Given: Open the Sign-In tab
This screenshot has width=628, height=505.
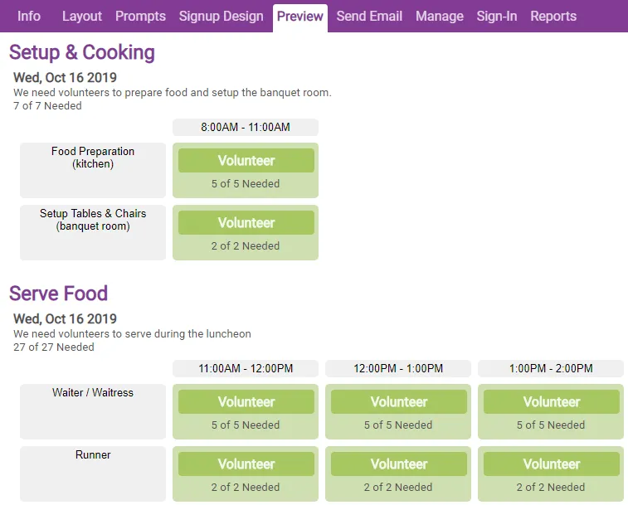Looking at the screenshot, I should [x=497, y=17].
